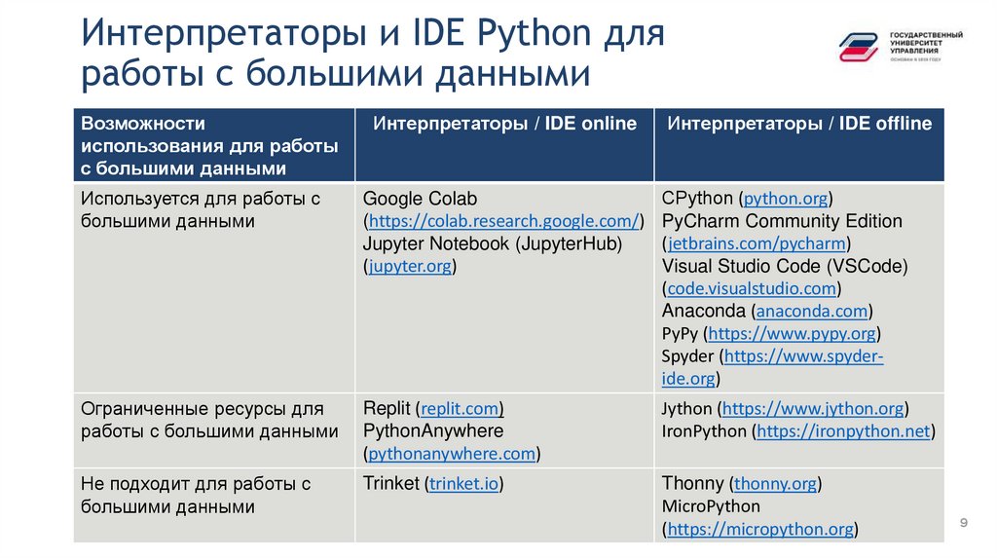
Task: Click the 'PythonAnywhere' text
Action: coord(433,431)
